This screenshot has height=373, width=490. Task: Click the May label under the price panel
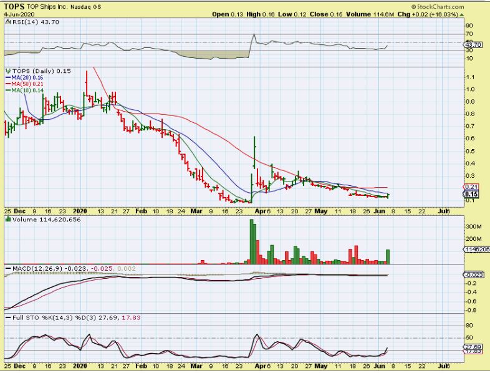320,211
